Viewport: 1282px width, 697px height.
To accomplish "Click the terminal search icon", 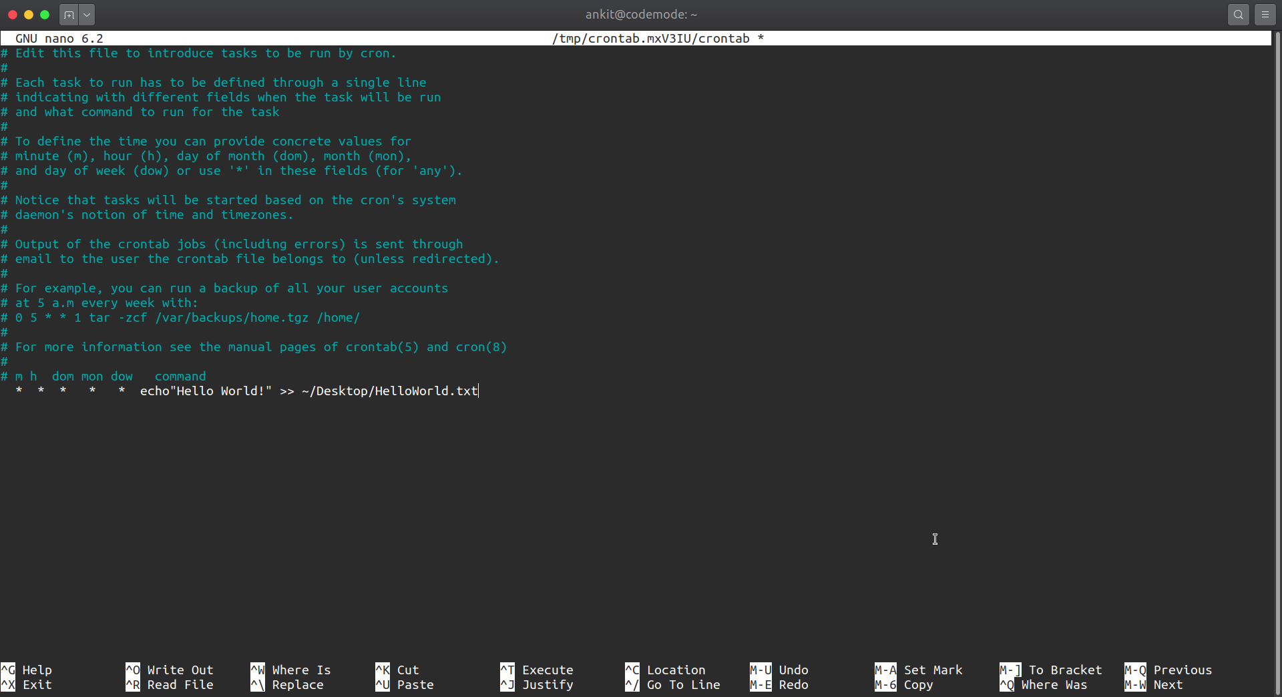I will coord(1238,15).
